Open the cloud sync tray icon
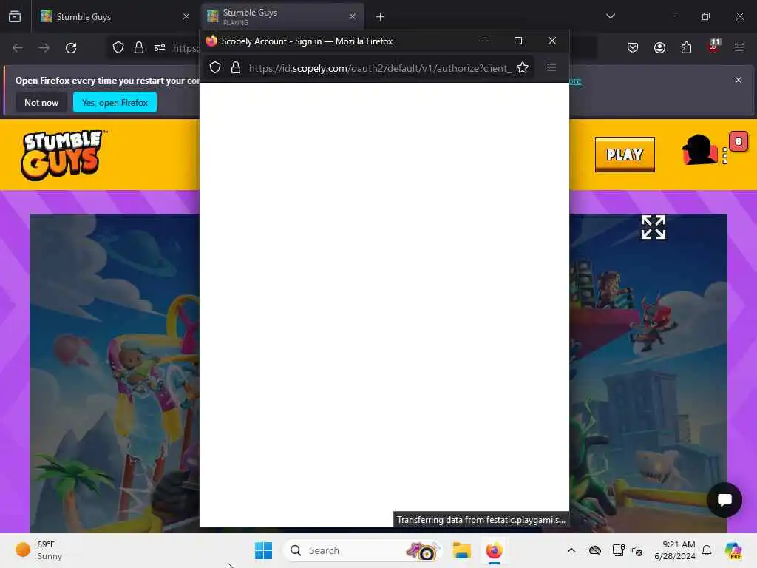757x568 pixels. coord(595,550)
